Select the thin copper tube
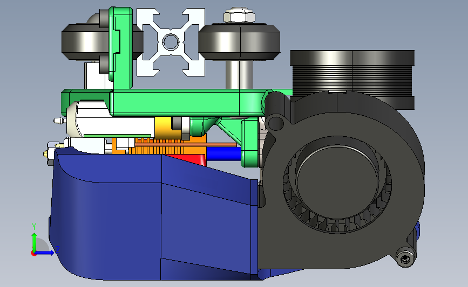The width and height of the screenshot is (468, 287). [186, 145]
